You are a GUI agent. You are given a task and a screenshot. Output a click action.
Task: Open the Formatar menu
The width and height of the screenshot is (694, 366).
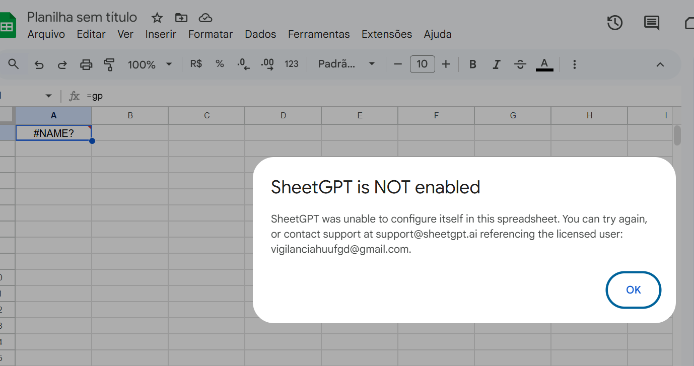(211, 34)
